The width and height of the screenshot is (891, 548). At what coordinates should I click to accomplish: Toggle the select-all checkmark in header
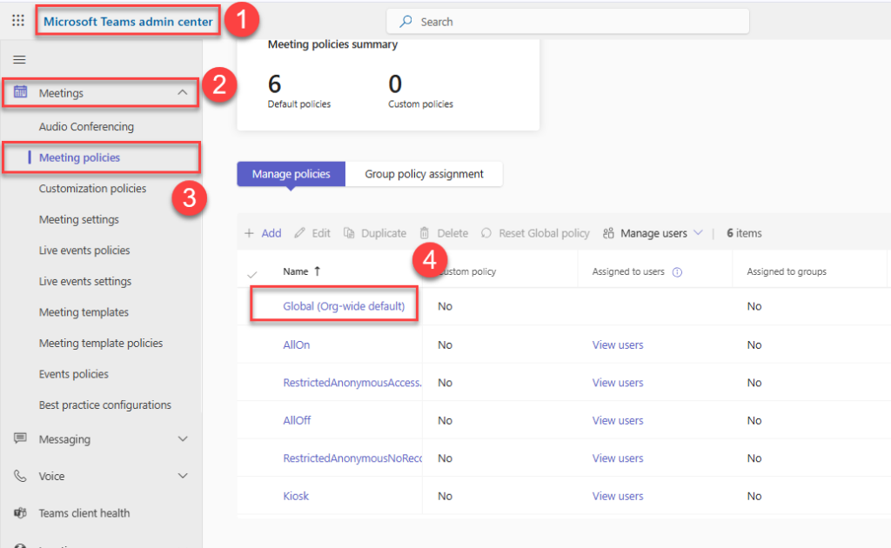coord(252,274)
